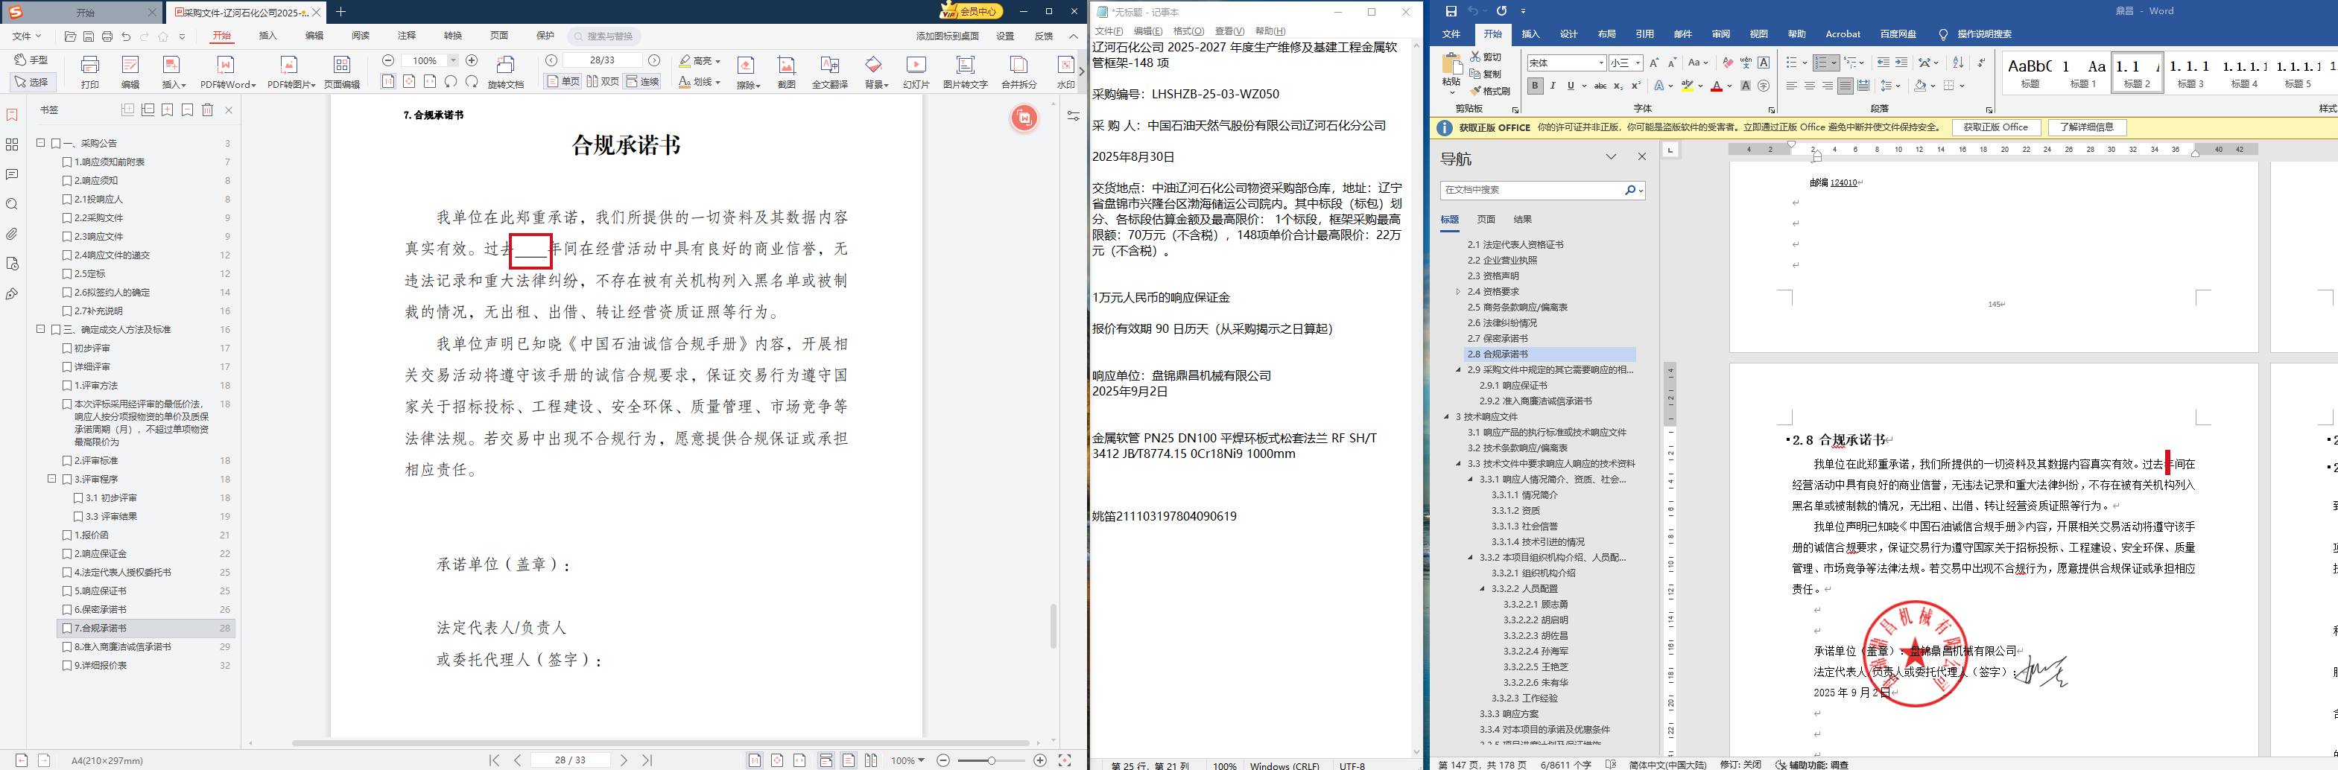Image resolution: width=2338 pixels, height=770 pixels.
Task: Open 插入 tab in WPS PDF
Action: click(x=267, y=36)
